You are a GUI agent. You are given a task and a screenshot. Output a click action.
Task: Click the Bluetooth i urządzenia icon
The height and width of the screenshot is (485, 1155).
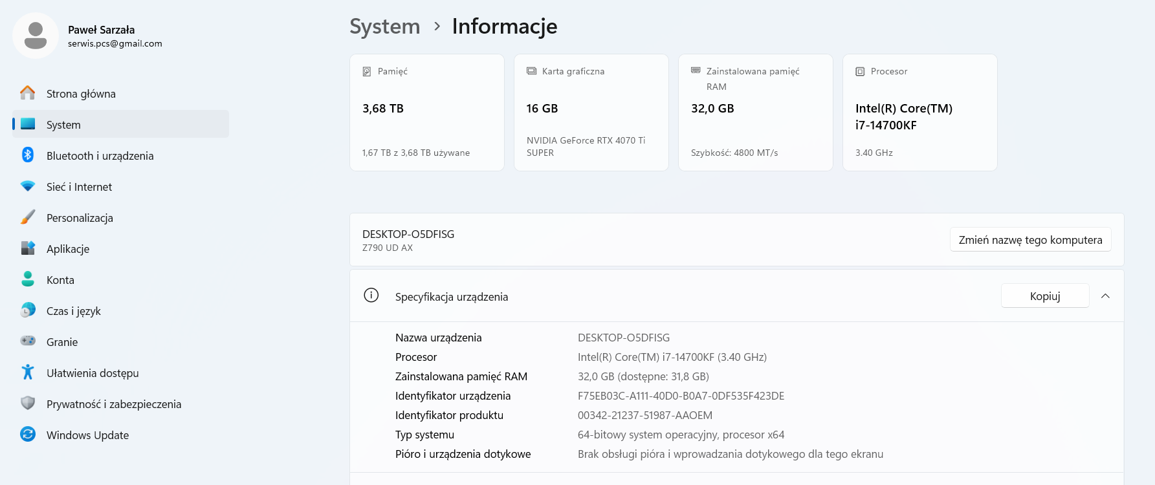pos(28,155)
